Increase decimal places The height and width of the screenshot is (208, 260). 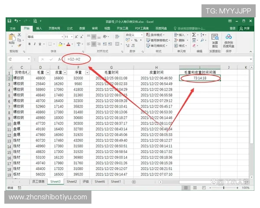click(x=127, y=45)
